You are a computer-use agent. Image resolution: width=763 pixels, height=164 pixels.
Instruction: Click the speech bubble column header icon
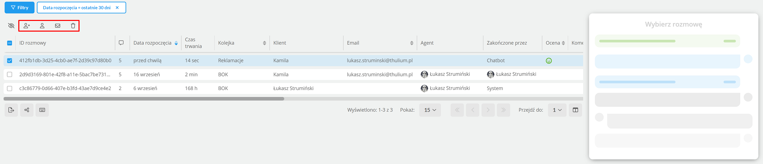click(121, 43)
